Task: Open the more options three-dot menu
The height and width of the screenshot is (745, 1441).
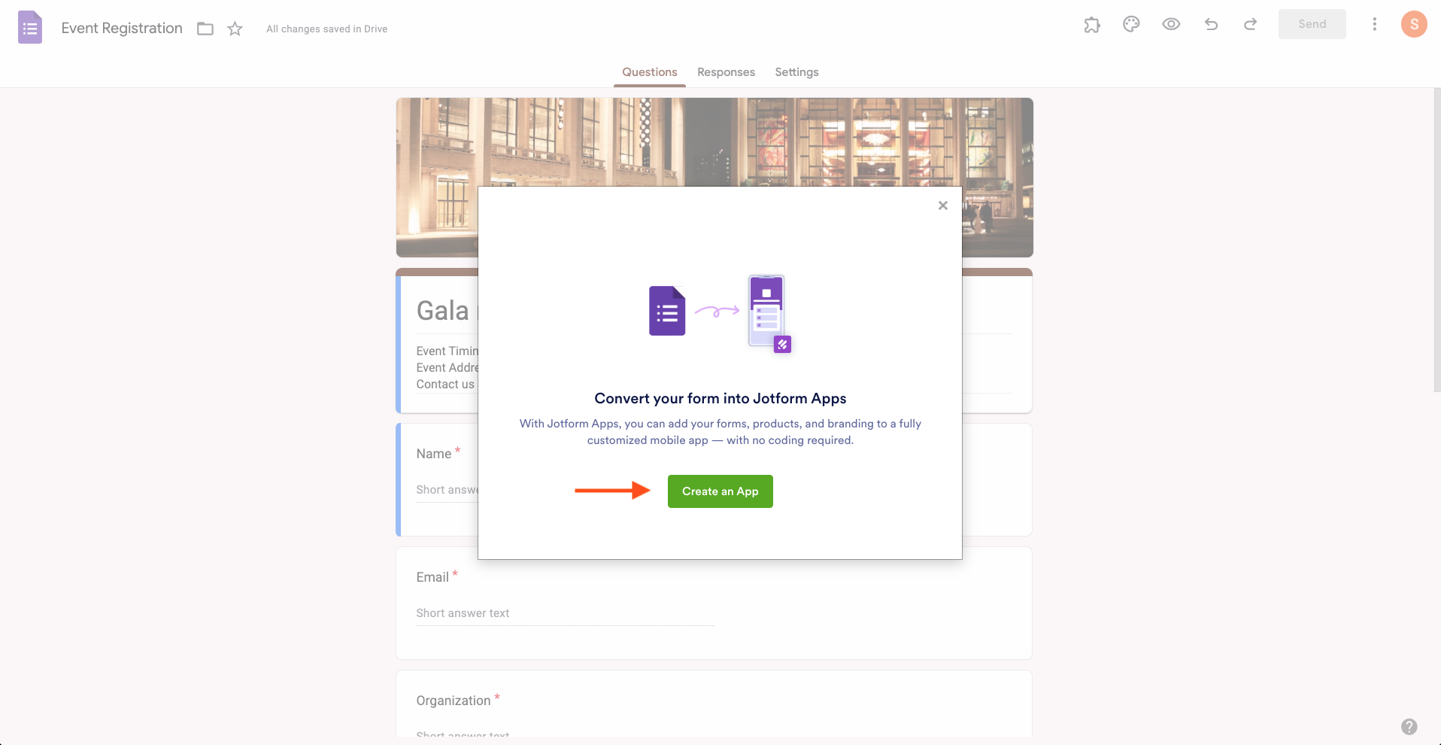Action: 1375,24
